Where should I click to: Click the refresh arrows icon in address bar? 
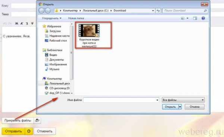point(158,10)
